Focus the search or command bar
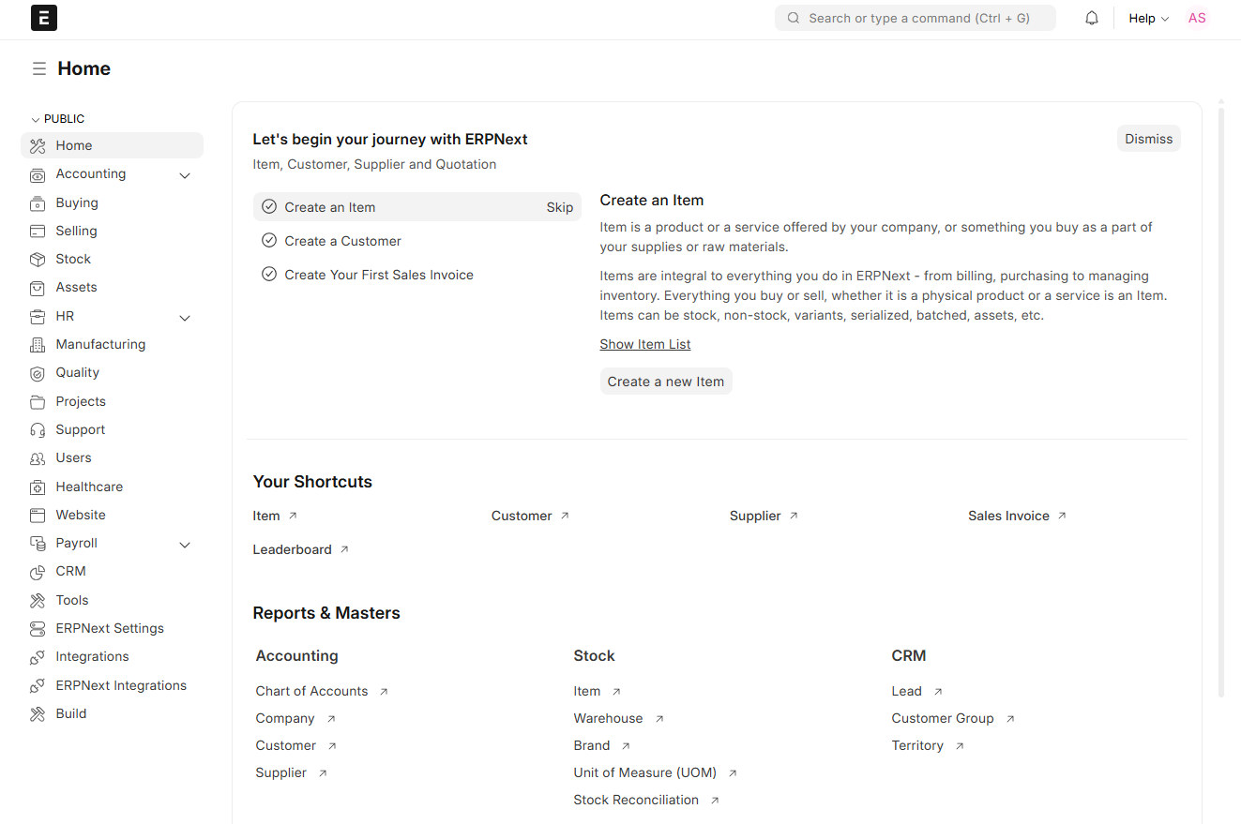The height and width of the screenshot is (824, 1241). click(916, 18)
